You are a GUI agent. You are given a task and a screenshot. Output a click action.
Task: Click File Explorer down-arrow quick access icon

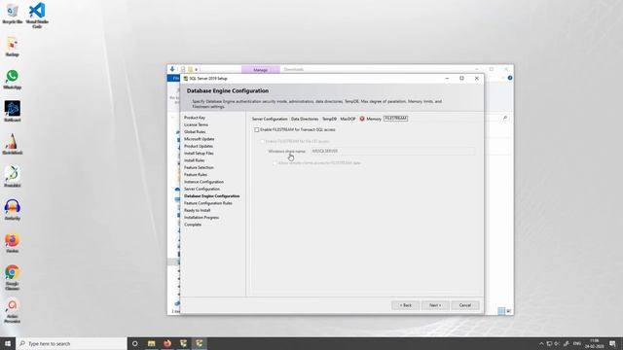coord(172,69)
